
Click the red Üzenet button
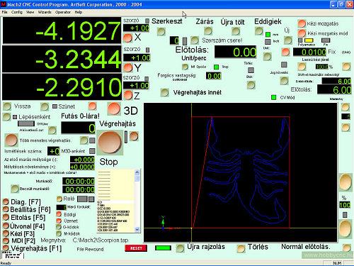pyautogui.click(x=59, y=221)
